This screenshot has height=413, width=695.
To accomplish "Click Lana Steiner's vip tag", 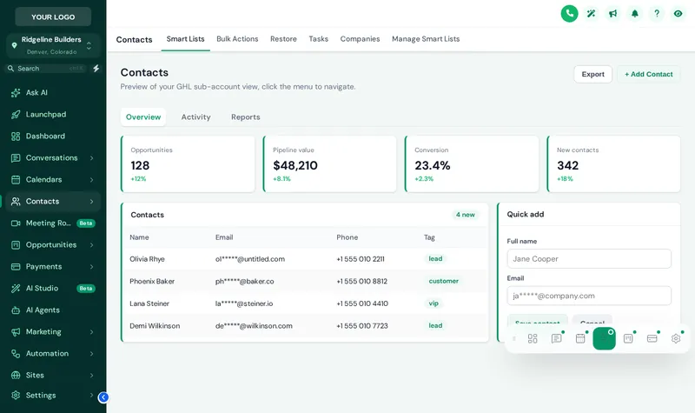I will [x=434, y=303].
